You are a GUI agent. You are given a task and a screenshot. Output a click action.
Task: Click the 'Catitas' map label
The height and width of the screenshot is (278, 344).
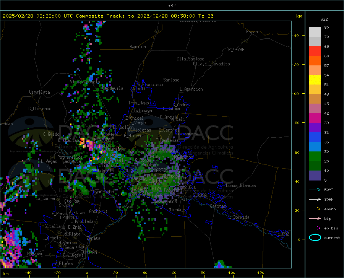click(218, 206)
